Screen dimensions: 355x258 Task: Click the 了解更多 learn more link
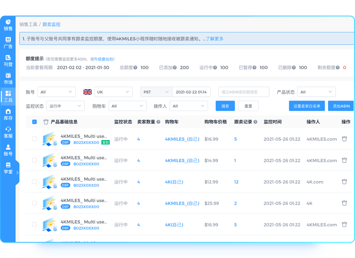[214, 39]
